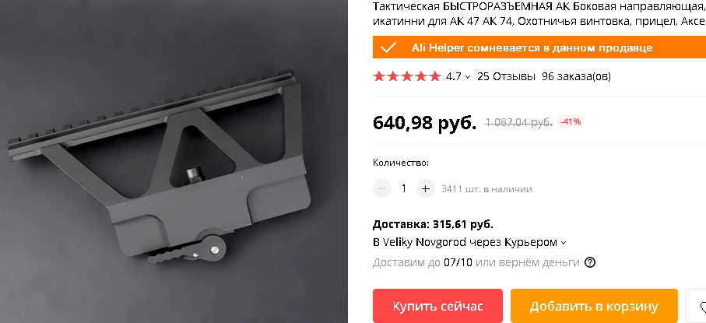
Task: Click the Купить сейчас button
Action: (x=437, y=307)
